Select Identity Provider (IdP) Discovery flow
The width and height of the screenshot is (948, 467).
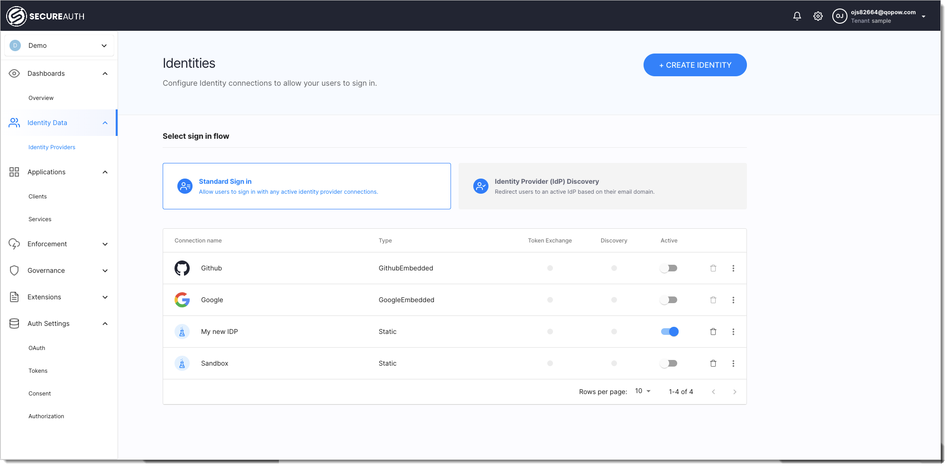coord(603,186)
